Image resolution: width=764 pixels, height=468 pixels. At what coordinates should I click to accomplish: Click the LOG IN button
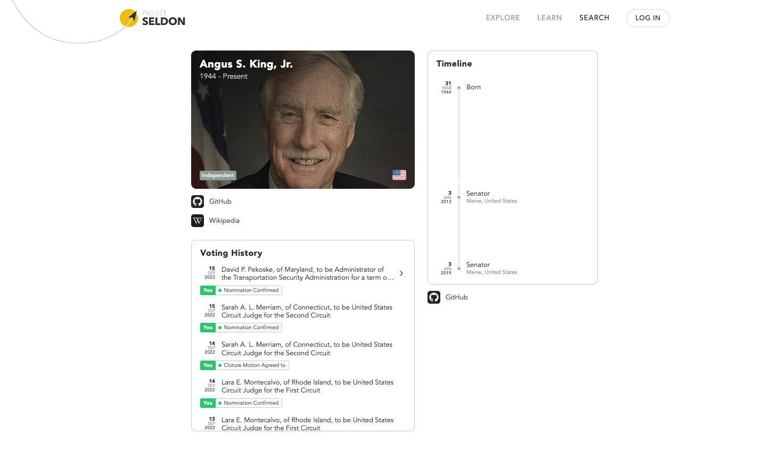647,18
